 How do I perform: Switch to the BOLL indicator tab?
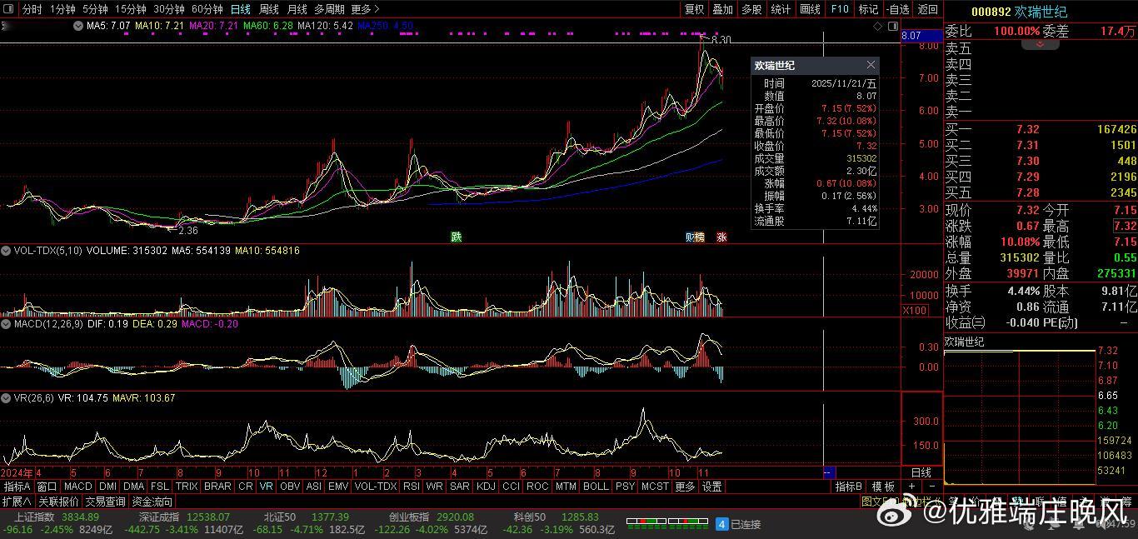coord(596,487)
